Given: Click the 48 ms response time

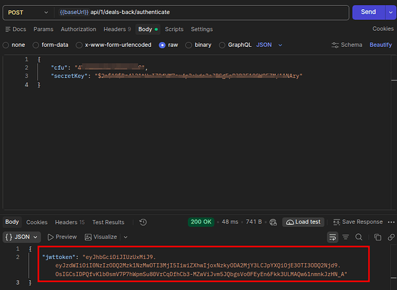Looking at the screenshot, I should click(x=230, y=222).
